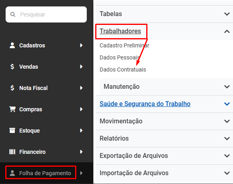Open Dados Pessoais entry
233x184 pixels.
pos(119,57)
